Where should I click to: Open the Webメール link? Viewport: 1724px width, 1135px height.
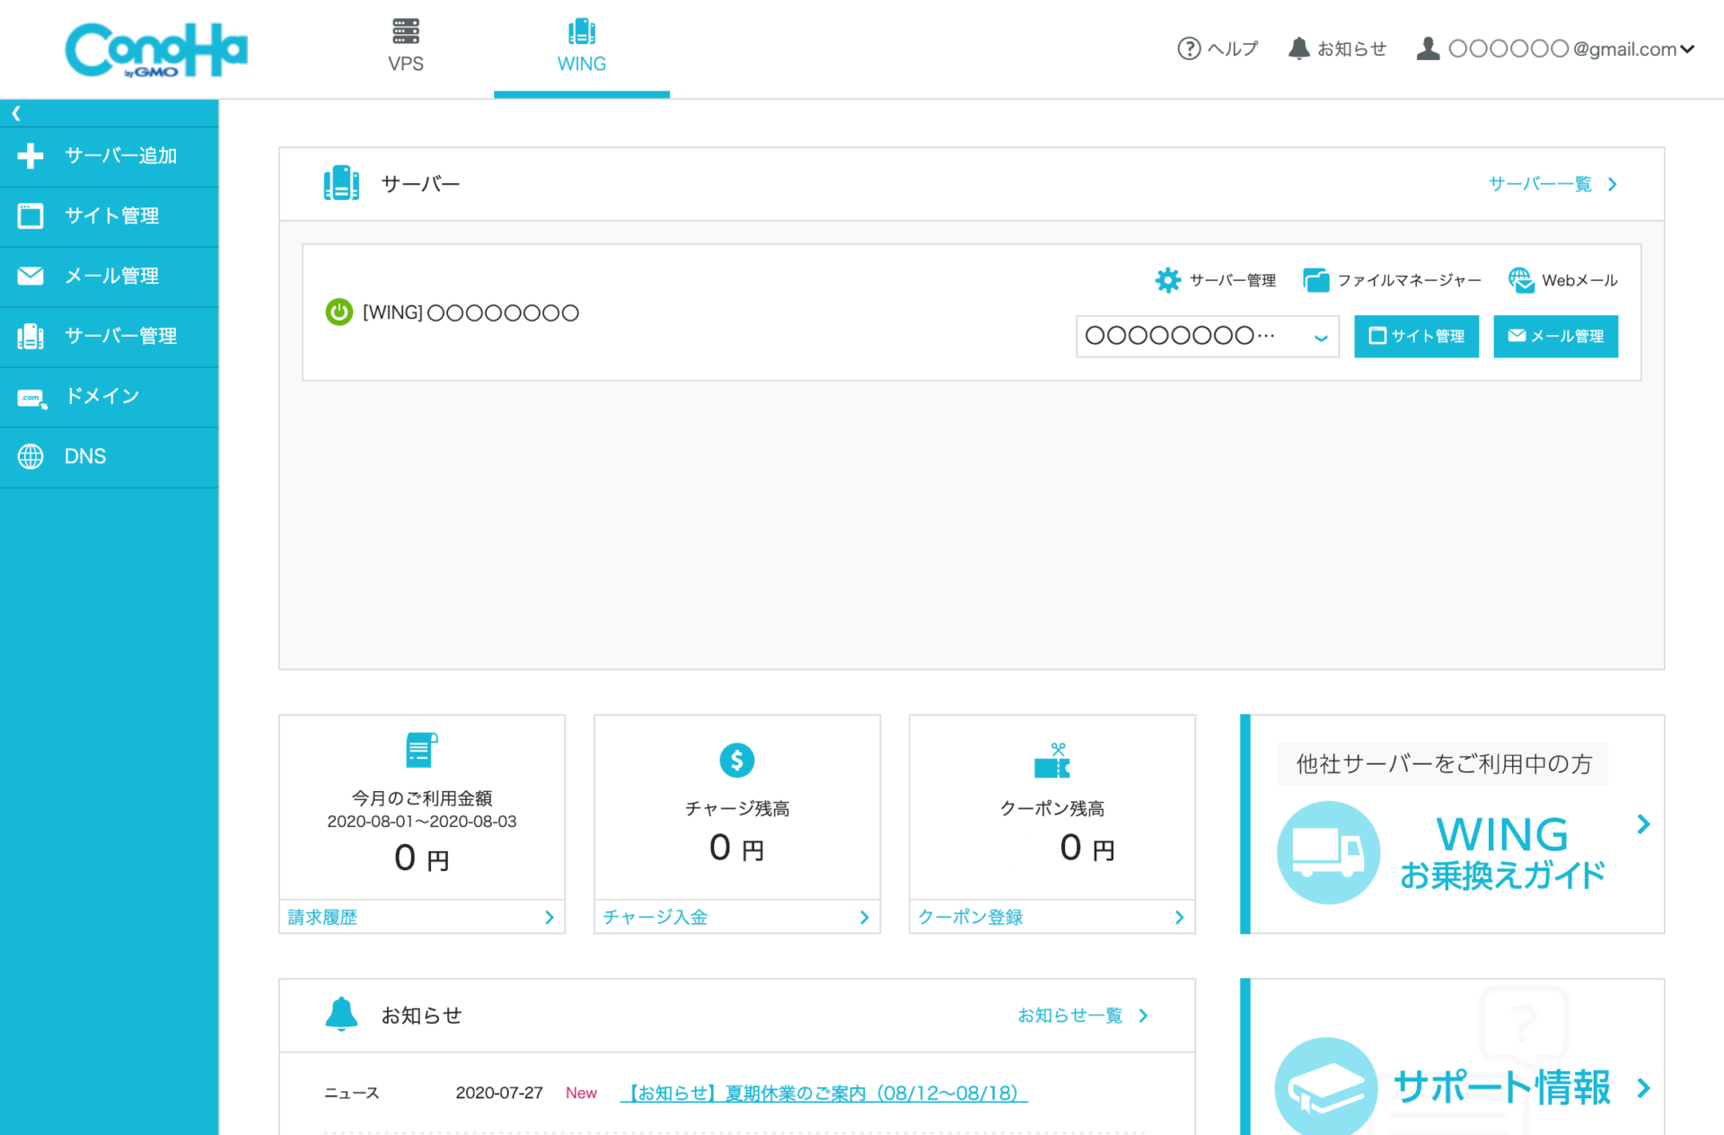[x=1563, y=280]
